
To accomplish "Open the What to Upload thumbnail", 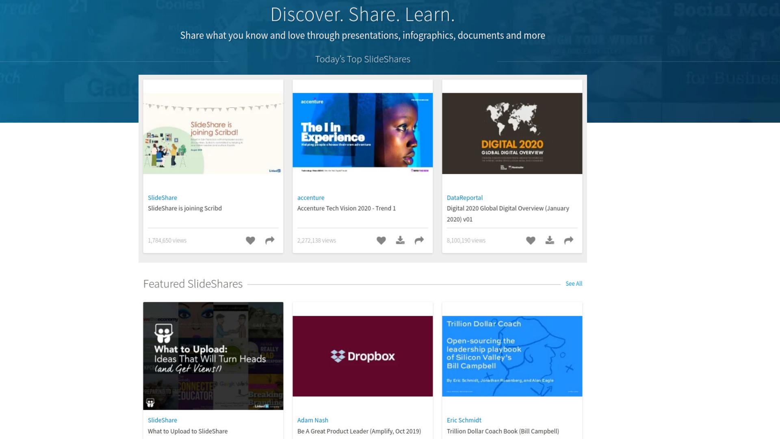I will [x=213, y=356].
